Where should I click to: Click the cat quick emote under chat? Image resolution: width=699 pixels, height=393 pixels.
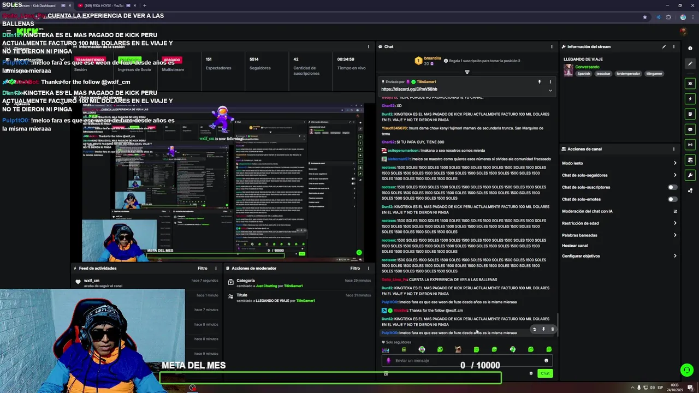tap(458, 349)
